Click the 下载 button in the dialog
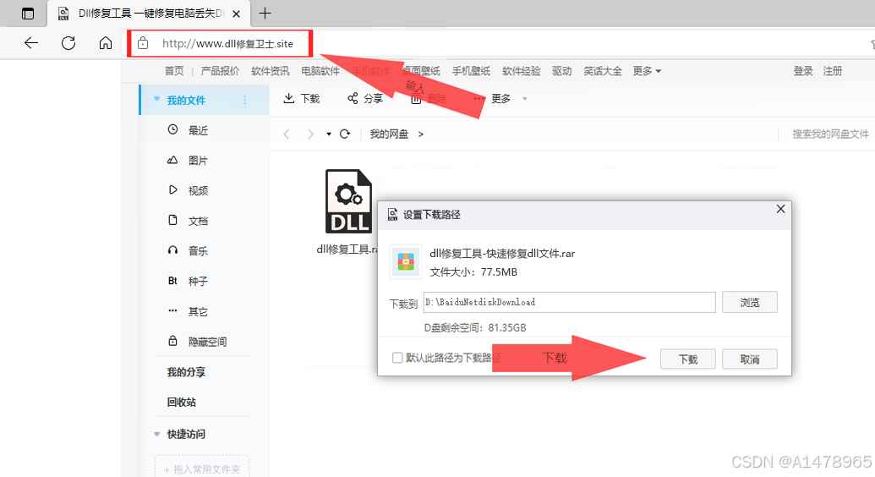 pos(688,359)
